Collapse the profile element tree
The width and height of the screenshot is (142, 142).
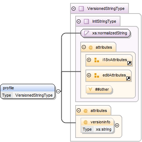click(58, 91)
